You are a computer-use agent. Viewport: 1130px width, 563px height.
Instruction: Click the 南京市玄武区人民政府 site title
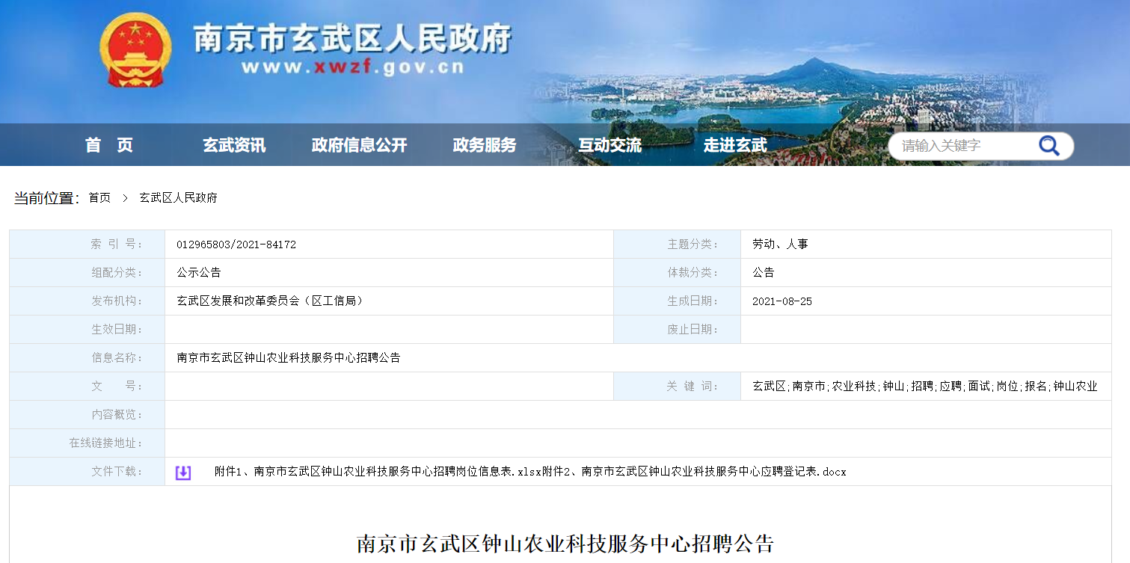(352, 37)
